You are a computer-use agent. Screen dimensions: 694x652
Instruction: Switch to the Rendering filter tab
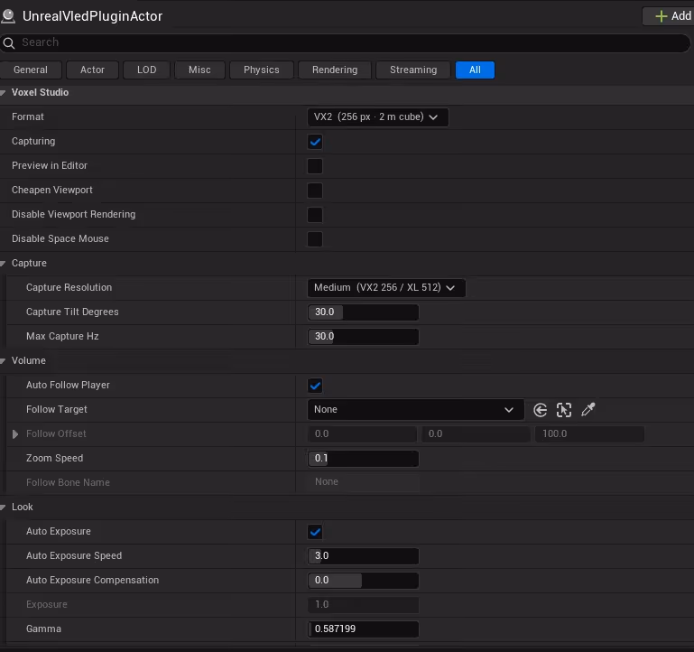tap(335, 70)
